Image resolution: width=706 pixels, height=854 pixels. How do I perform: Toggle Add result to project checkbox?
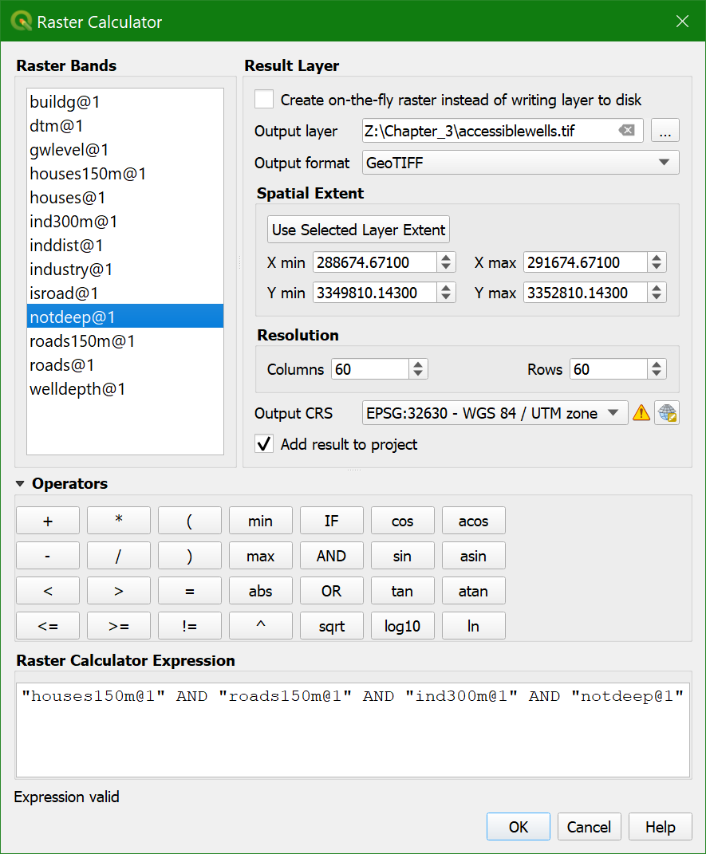264,444
